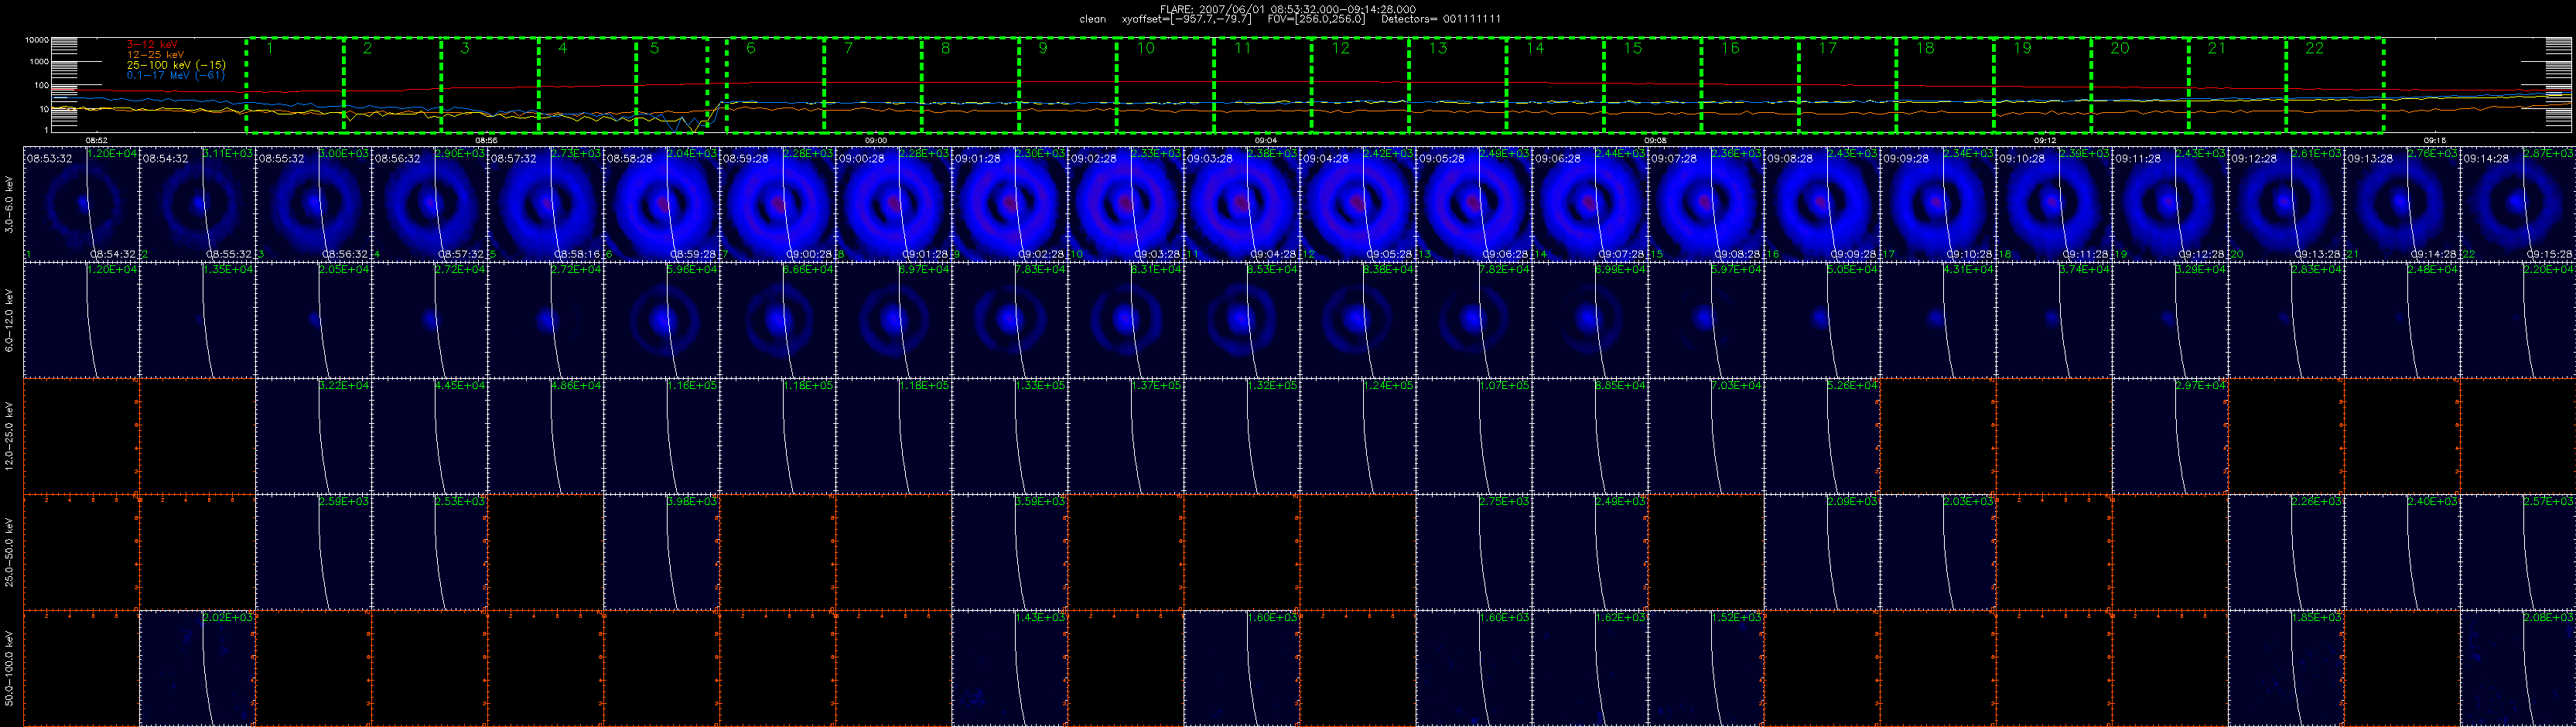Select the 6.0-12.0 keV image labeled 8.53E+04
Viewport: 2576px width, 727px height.
pyautogui.click(x=1241, y=320)
